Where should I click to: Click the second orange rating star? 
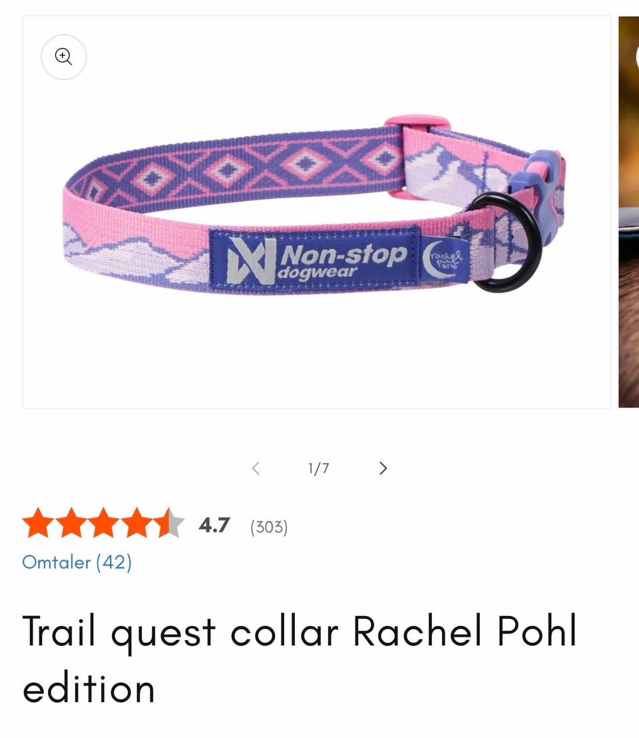71,523
